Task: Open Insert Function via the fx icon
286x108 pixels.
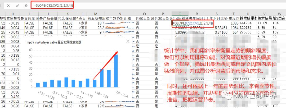Action: pos(26,6)
